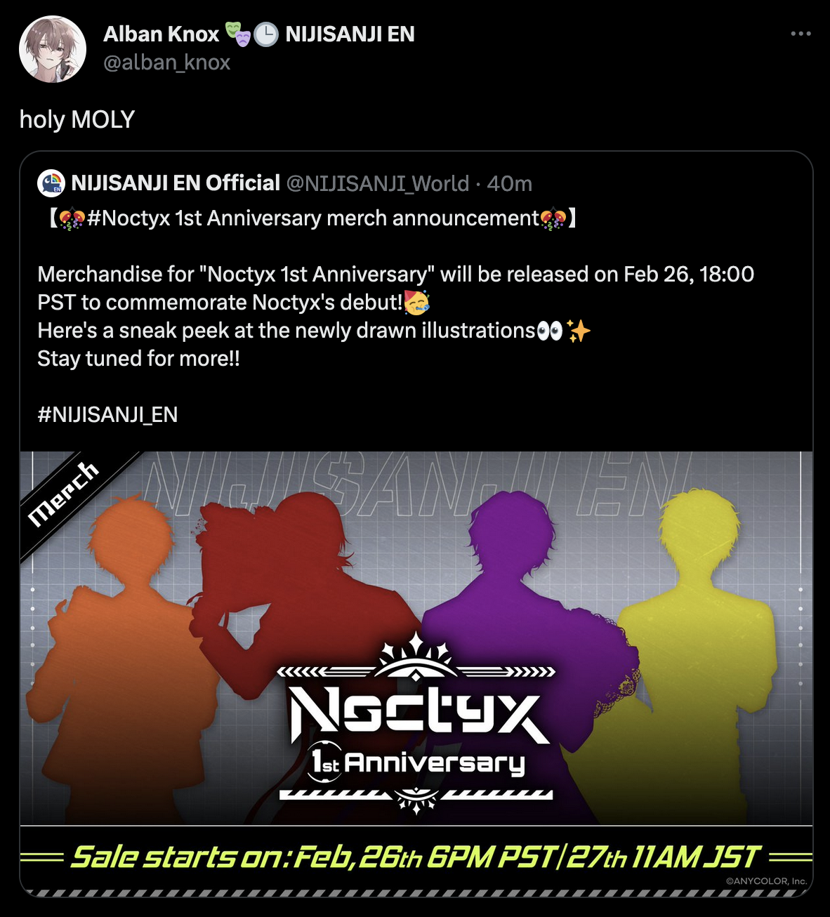Open the three-dot more options menu
The width and height of the screenshot is (830, 917).
click(801, 34)
